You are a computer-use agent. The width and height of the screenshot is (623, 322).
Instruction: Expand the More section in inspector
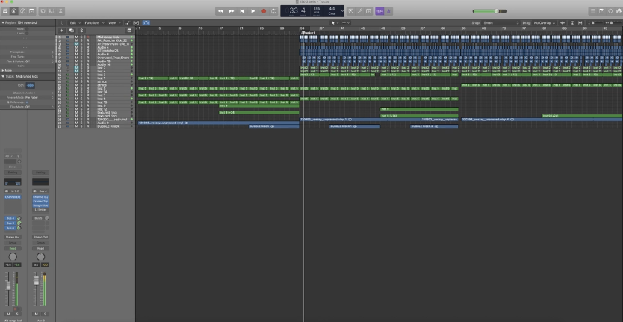click(x=3, y=70)
